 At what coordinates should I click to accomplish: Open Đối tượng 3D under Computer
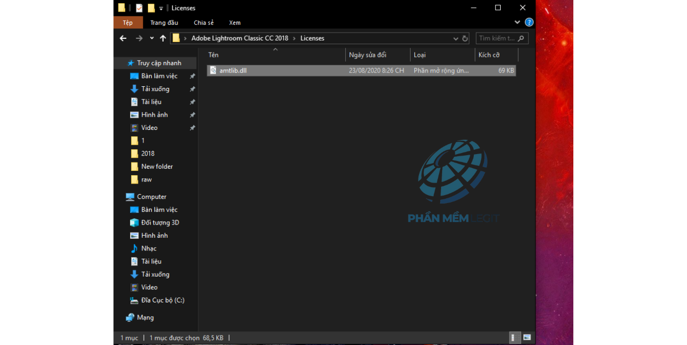(160, 222)
